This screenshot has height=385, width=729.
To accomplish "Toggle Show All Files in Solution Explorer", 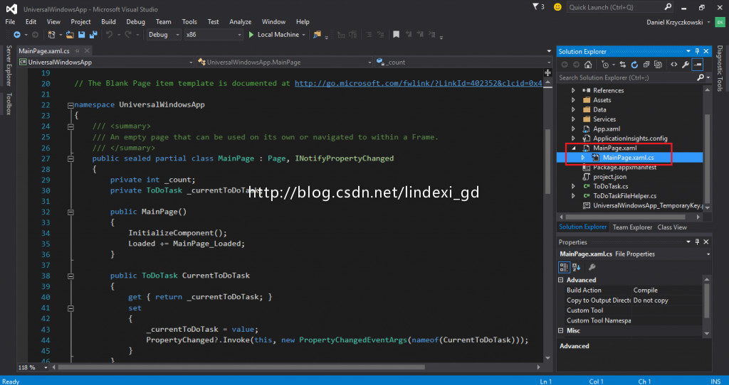I will coord(658,65).
